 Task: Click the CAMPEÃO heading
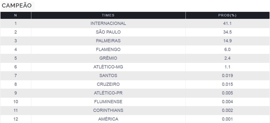pos(17,6)
